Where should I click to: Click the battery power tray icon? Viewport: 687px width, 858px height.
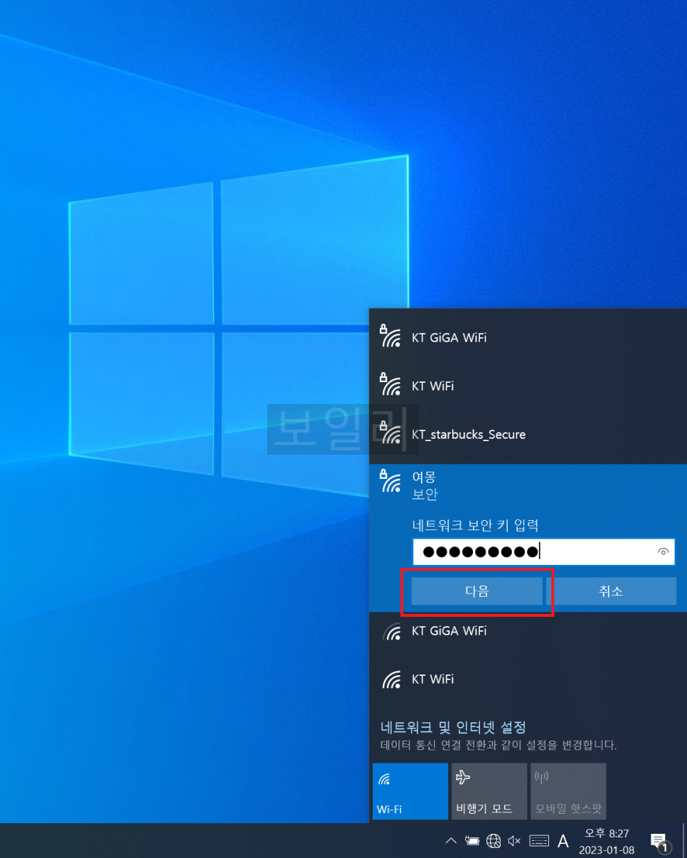(x=471, y=842)
